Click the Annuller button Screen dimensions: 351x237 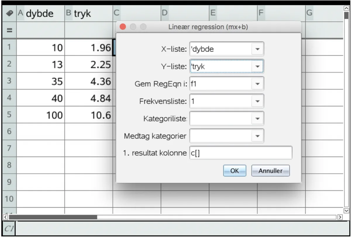click(270, 171)
